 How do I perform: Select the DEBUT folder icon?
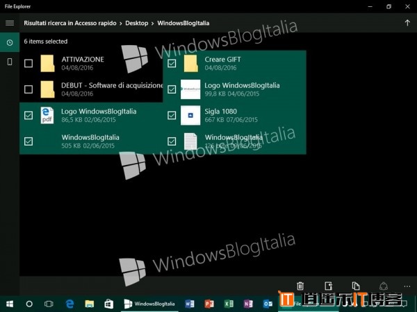47,89
